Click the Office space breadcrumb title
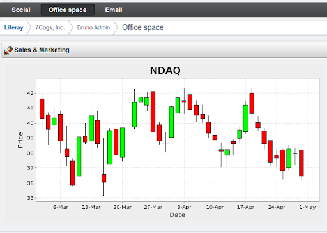The image size is (327, 233). [143, 27]
